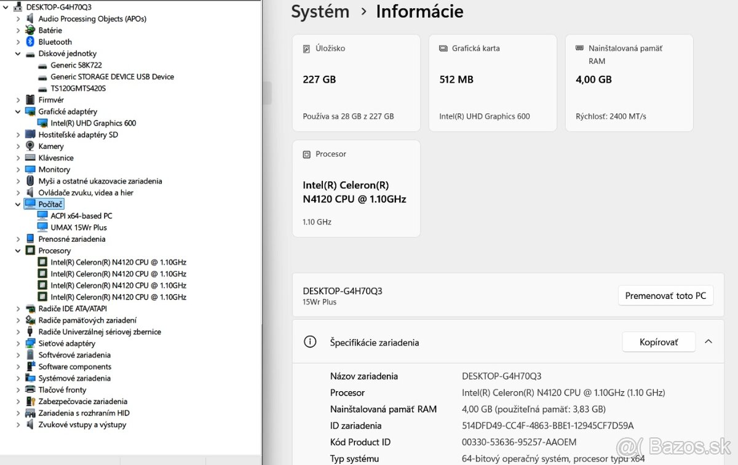Click the Úložisko storage icon in card
The image size is (738, 465).
click(307, 49)
